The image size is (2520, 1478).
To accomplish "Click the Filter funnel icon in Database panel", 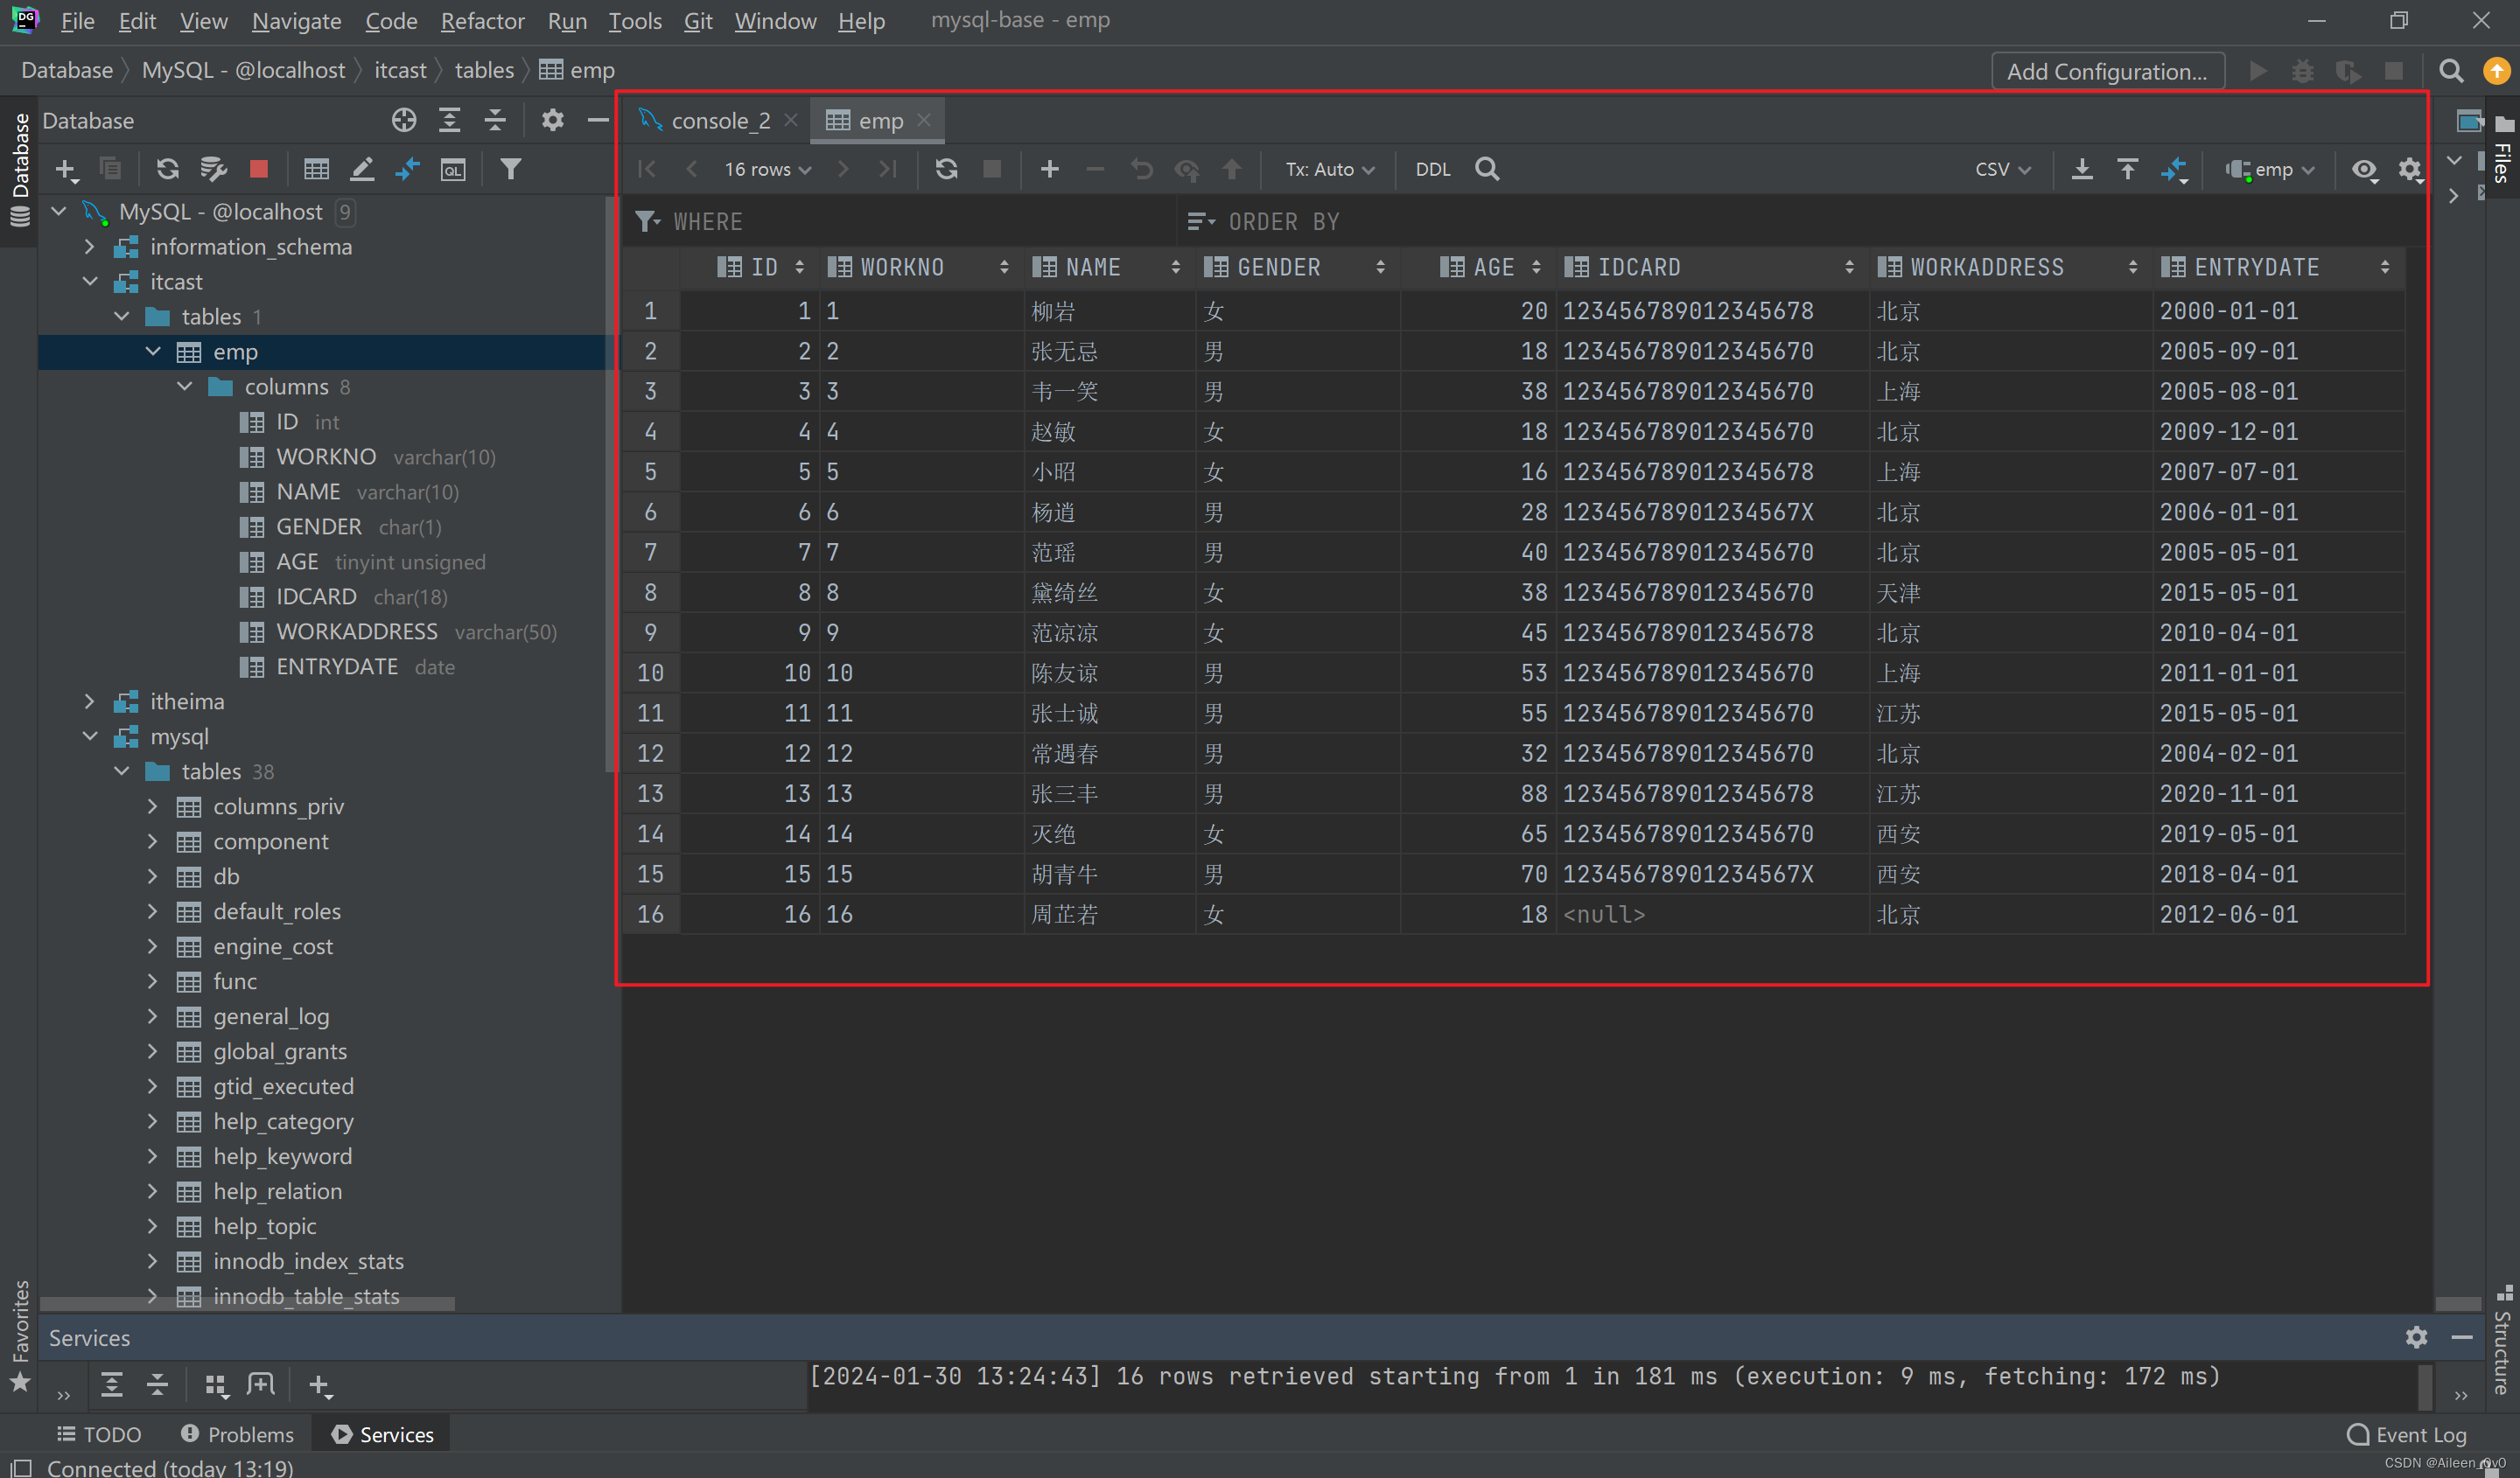I will [511, 169].
